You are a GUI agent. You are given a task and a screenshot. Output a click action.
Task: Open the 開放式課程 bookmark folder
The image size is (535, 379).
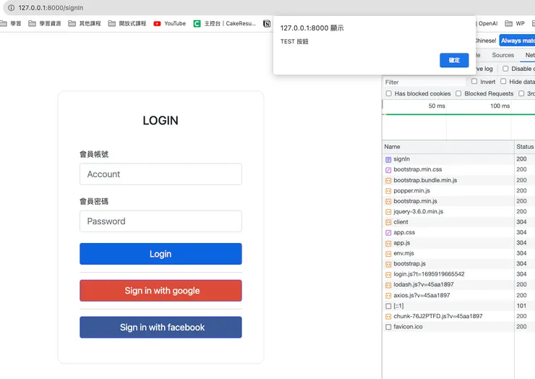(127, 24)
